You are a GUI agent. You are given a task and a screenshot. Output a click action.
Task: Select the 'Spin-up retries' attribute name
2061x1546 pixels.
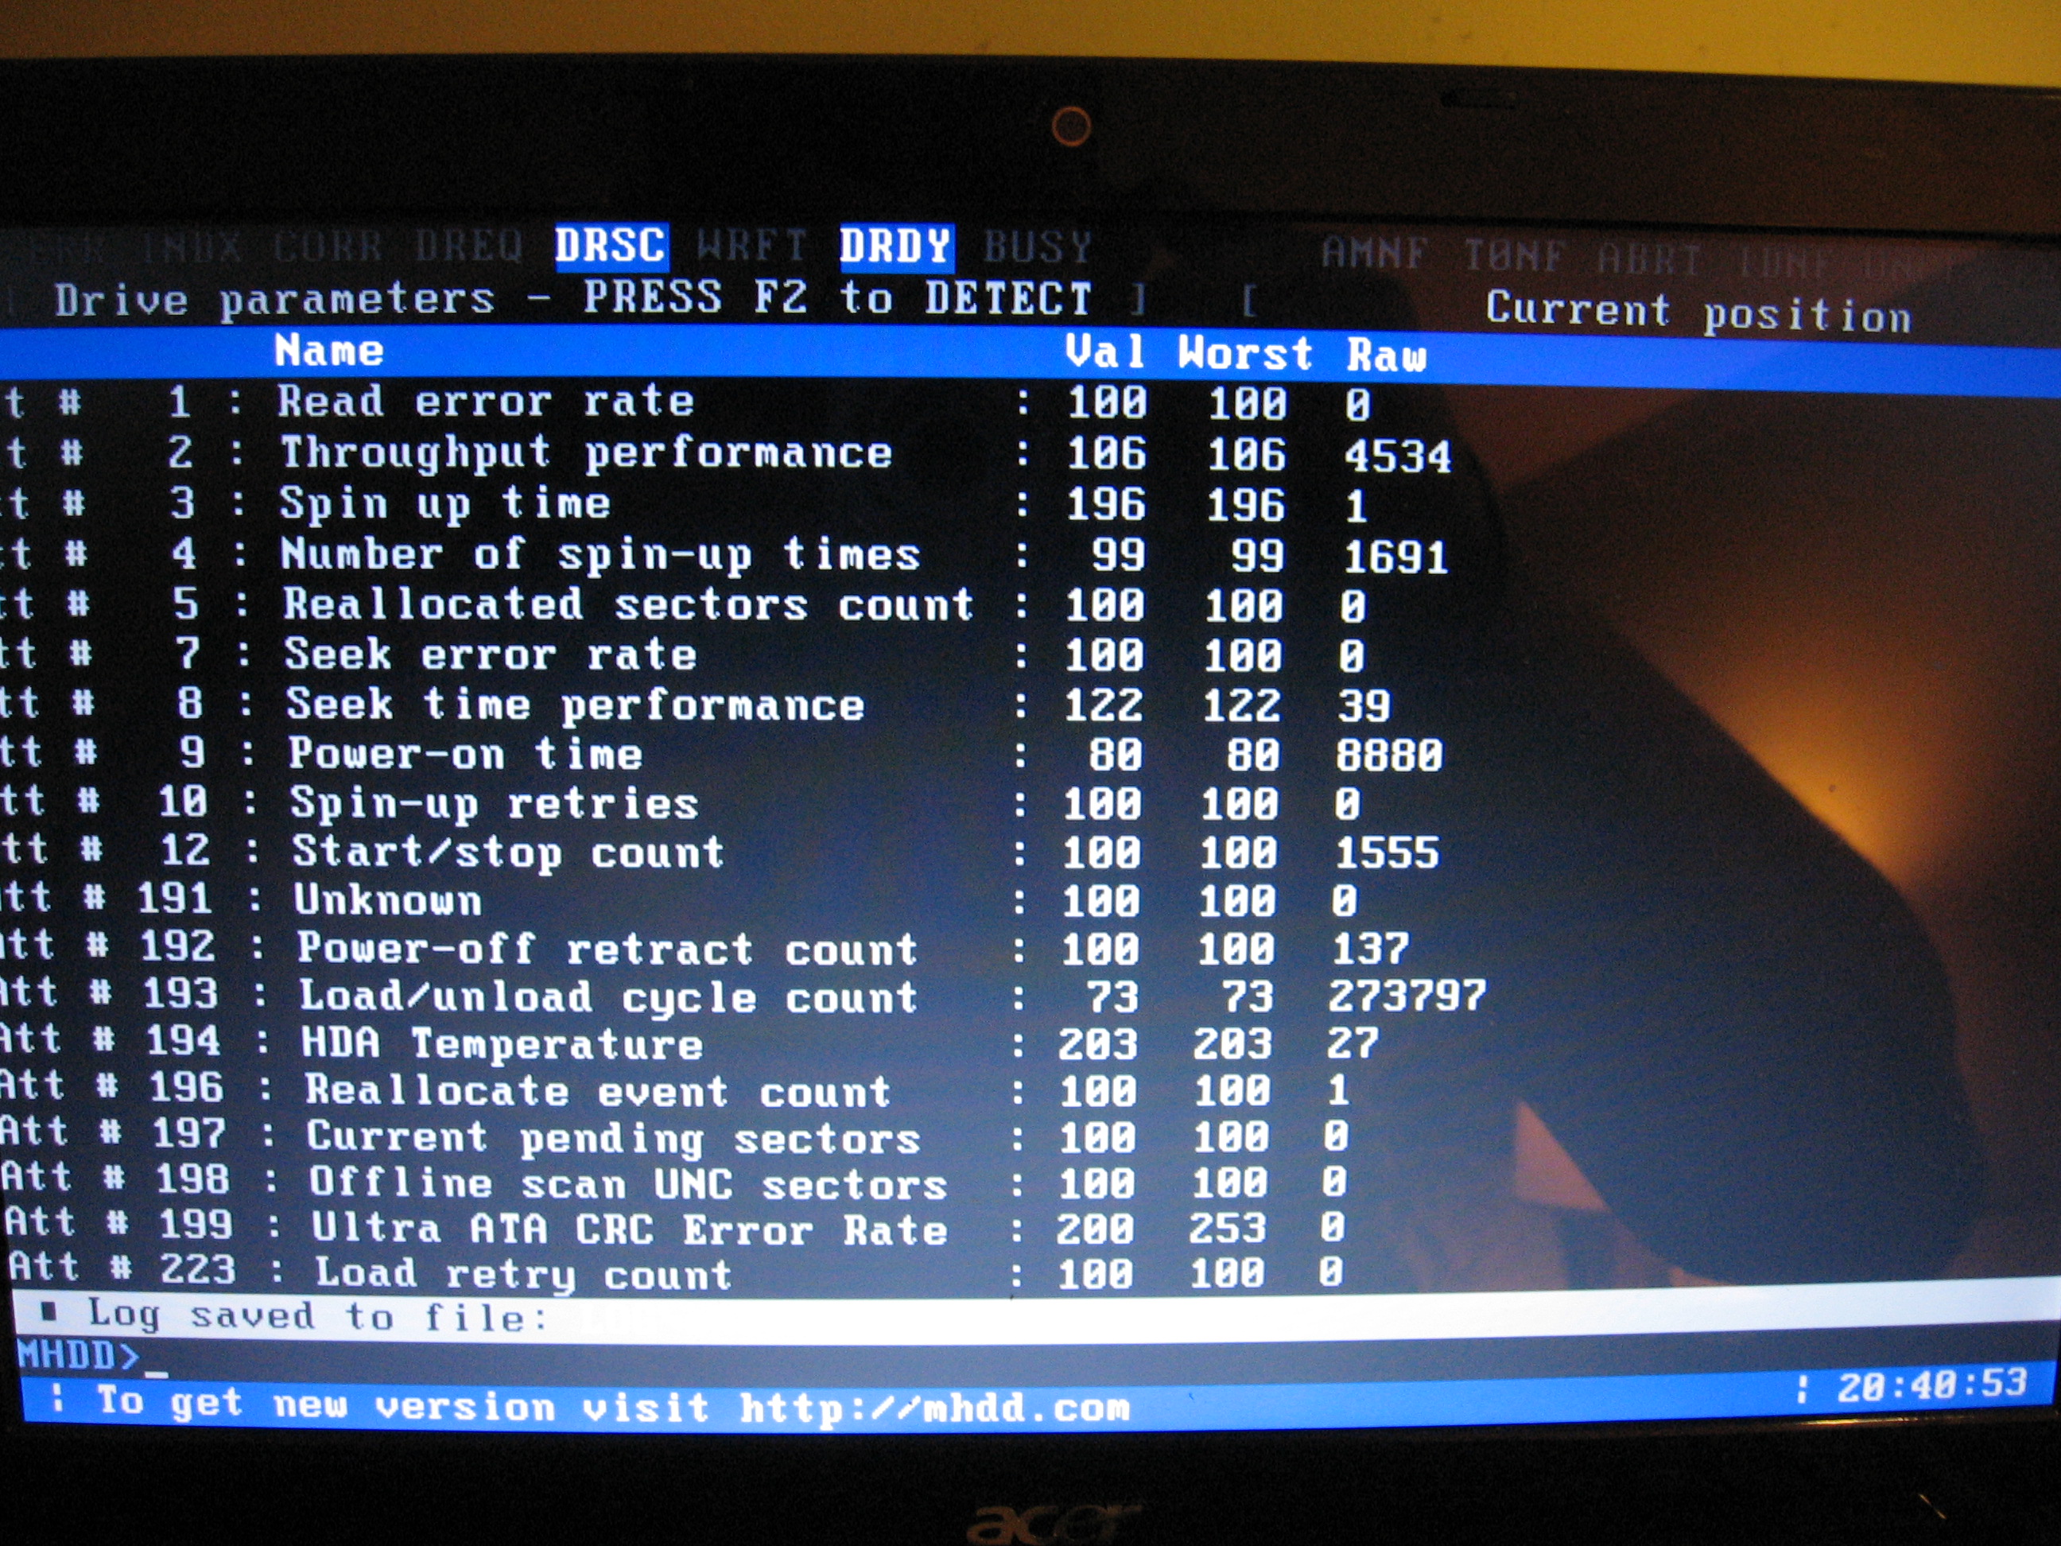(x=494, y=804)
